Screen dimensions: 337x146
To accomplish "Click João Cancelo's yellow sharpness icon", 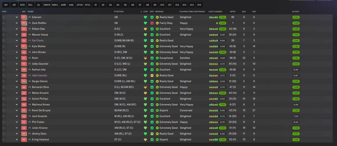I will (x=152, y=75).
